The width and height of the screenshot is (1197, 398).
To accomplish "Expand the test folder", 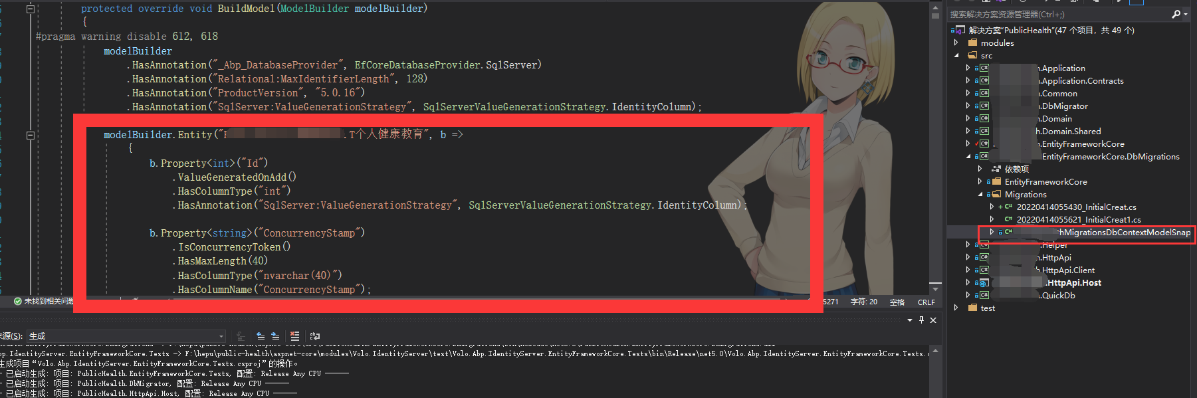I will point(956,308).
